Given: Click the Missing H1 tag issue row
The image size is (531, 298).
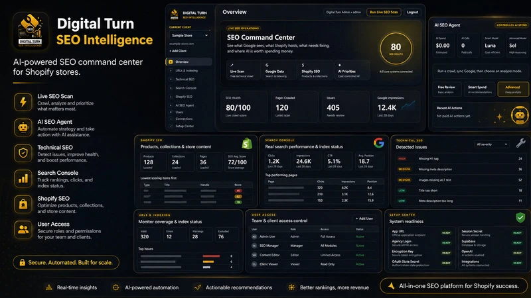Looking at the screenshot, I should (460, 158).
